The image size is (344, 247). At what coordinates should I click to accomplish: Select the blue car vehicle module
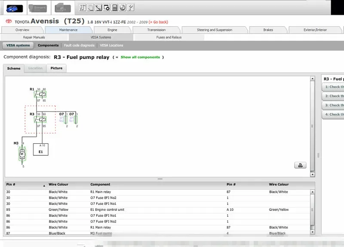click(x=14, y=8)
